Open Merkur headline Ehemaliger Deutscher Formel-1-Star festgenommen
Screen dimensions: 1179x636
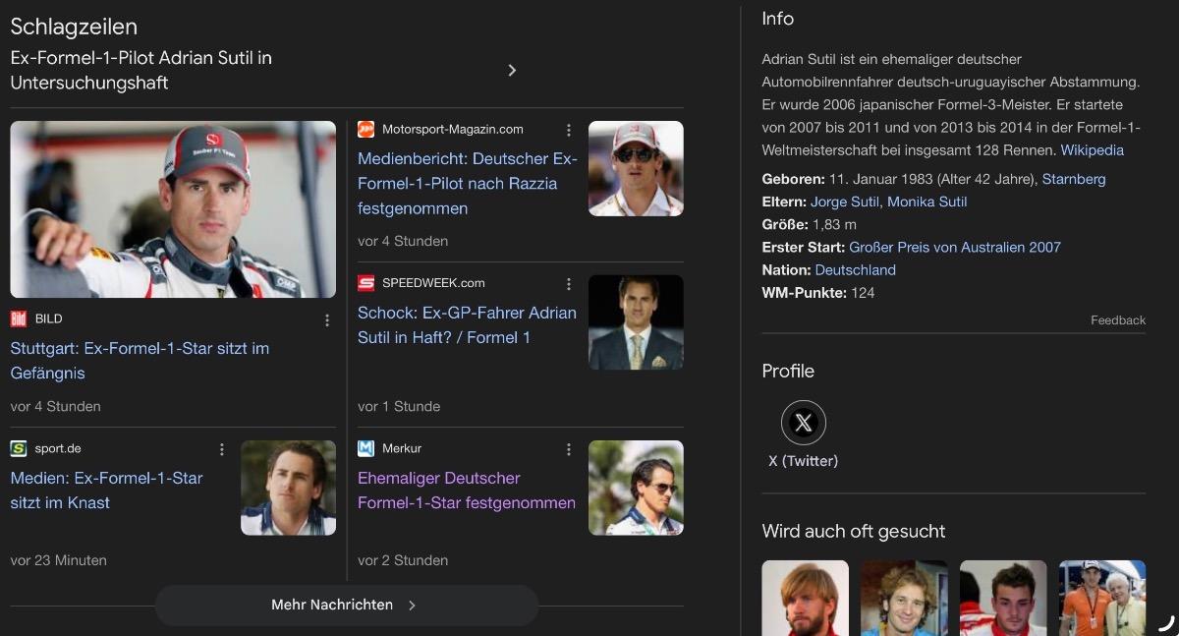tap(466, 491)
